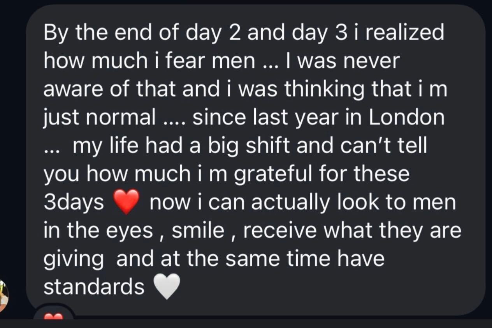Select the line starting "aware of that"
This screenshot has height=328, width=492.
245,89
